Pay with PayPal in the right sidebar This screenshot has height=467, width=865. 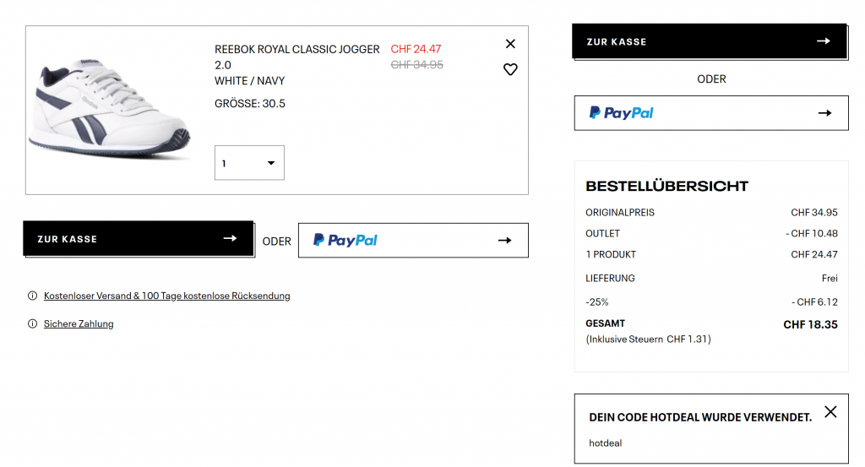(711, 113)
